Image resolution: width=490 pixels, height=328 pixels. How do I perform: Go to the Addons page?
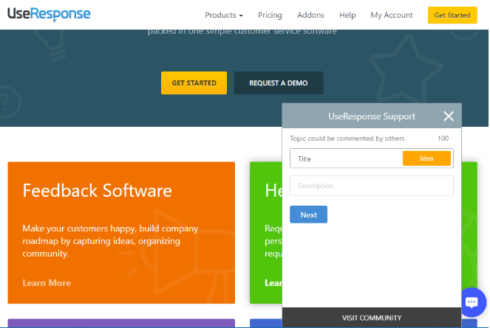tap(310, 15)
